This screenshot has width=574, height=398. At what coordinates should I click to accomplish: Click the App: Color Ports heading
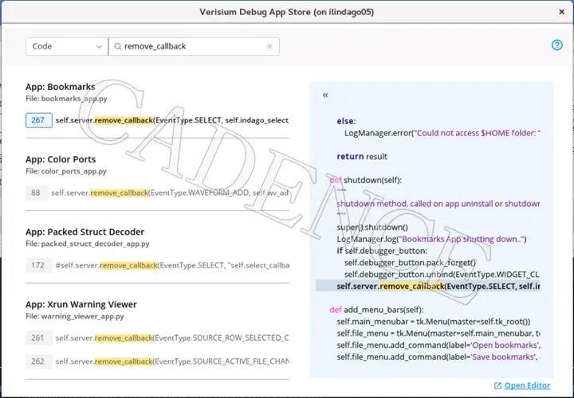coord(61,159)
